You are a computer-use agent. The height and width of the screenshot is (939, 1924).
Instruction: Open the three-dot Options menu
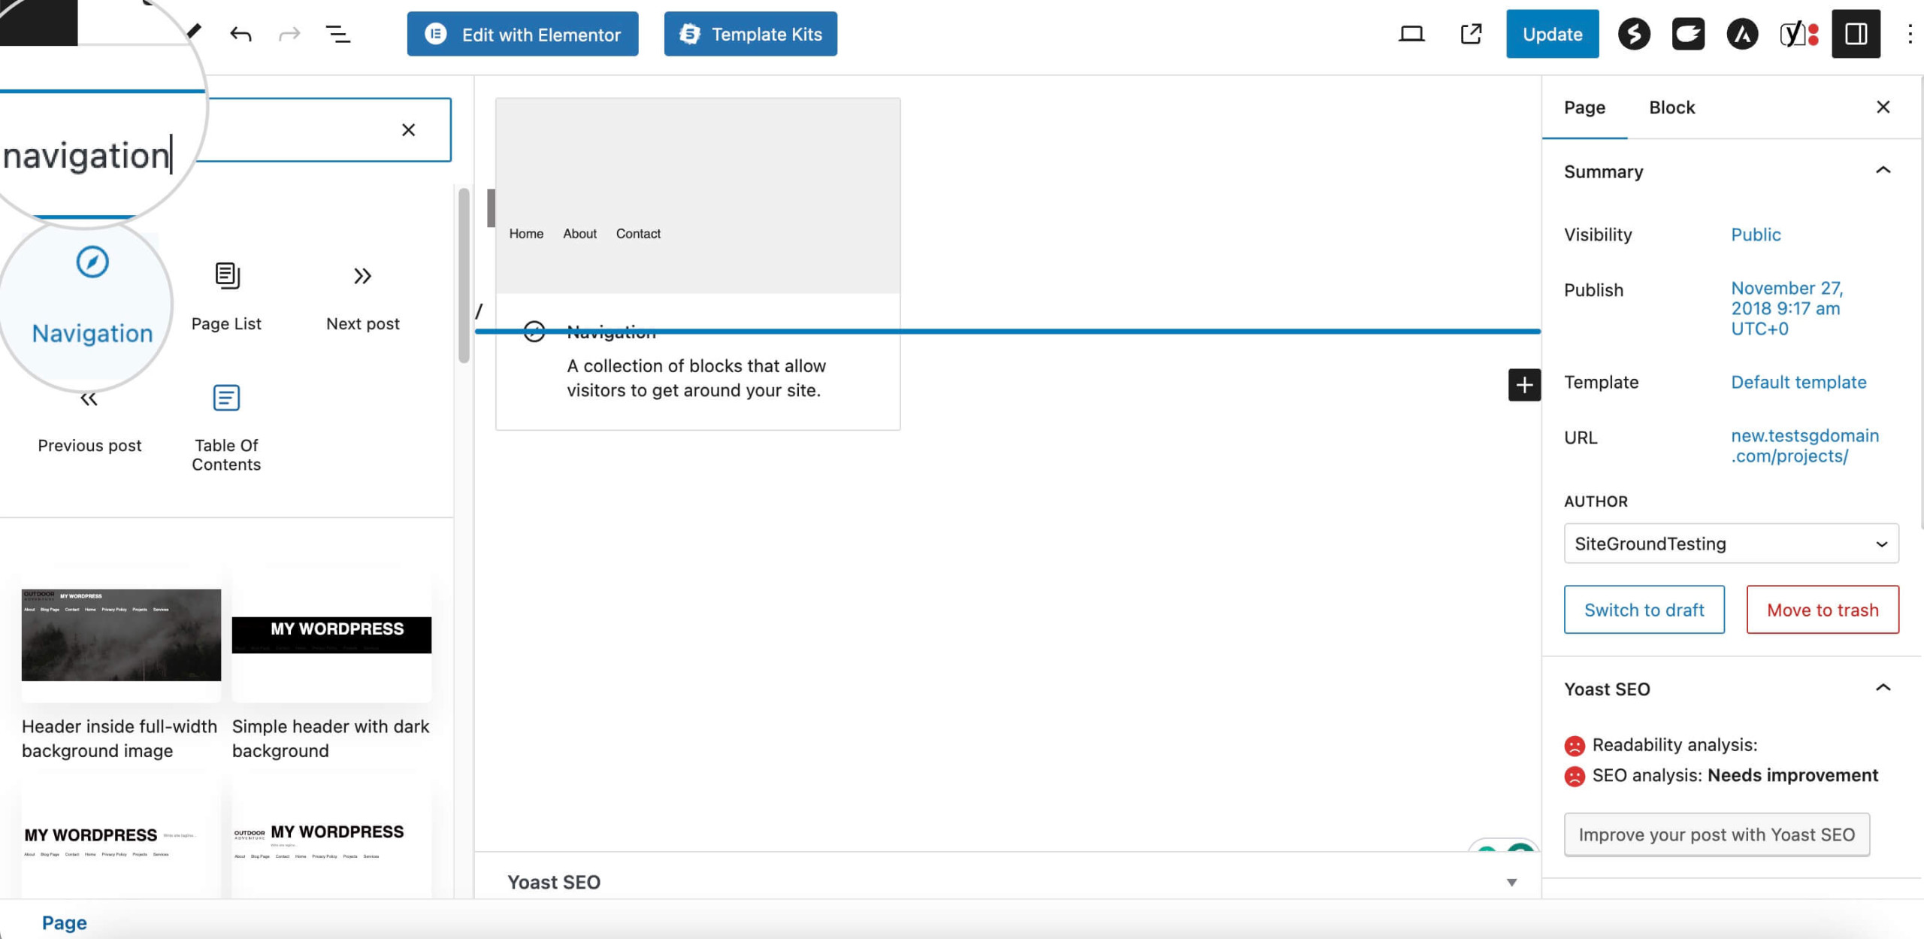tap(1910, 34)
